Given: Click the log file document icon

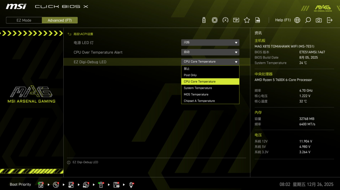Looking at the screenshot, I should pos(258,20).
